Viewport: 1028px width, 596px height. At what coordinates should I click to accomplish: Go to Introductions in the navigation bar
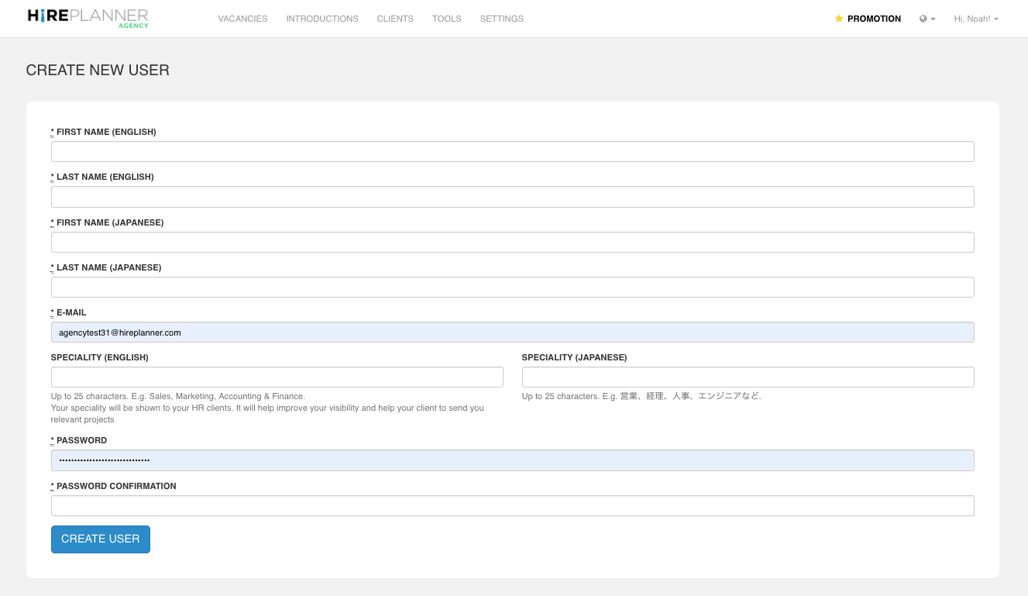321,19
